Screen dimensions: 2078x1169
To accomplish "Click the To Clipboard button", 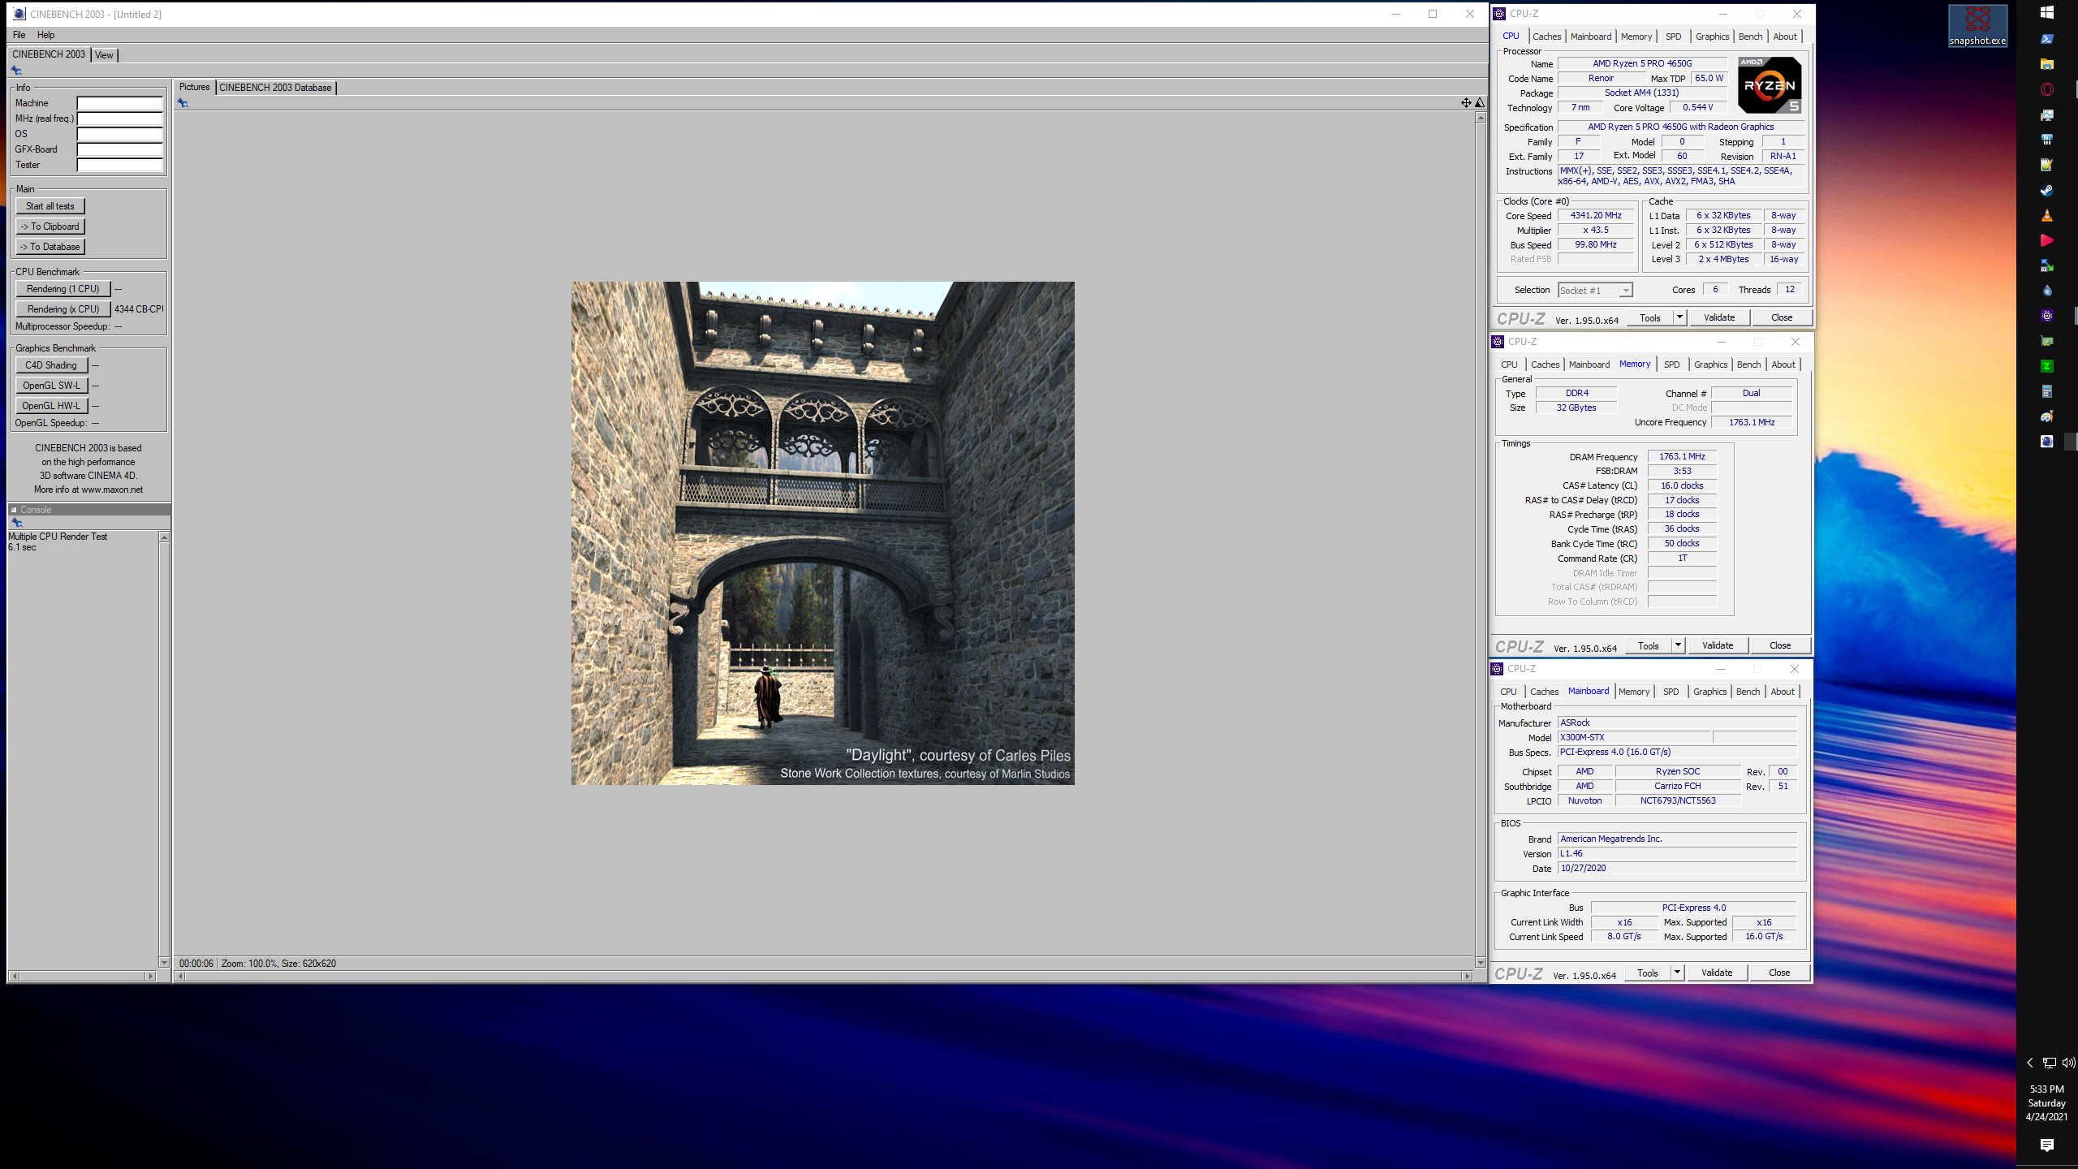I will click(50, 226).
